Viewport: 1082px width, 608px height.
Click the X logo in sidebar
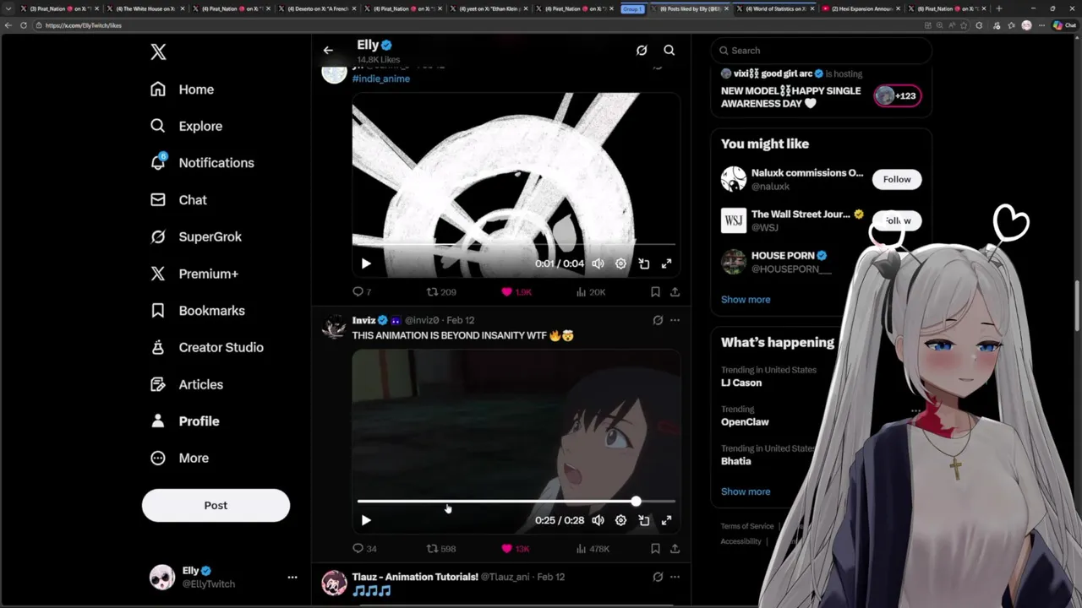[158, 52]
